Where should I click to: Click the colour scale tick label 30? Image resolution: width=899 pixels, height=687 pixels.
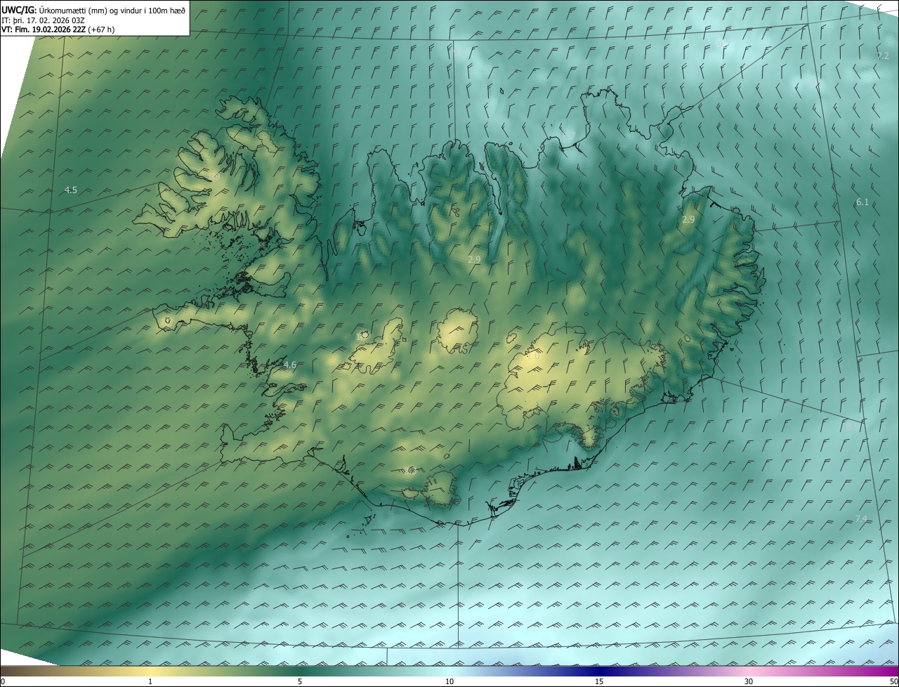pos(749,681)
